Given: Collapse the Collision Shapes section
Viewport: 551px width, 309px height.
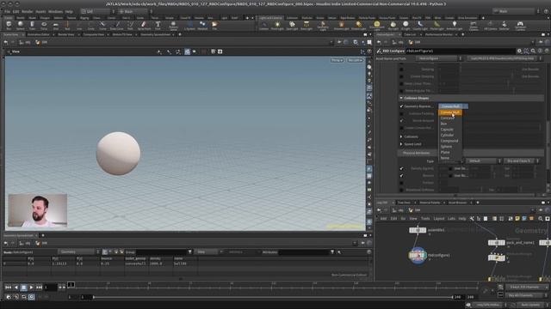Looking at the screenshot, I should coord(401,98).
